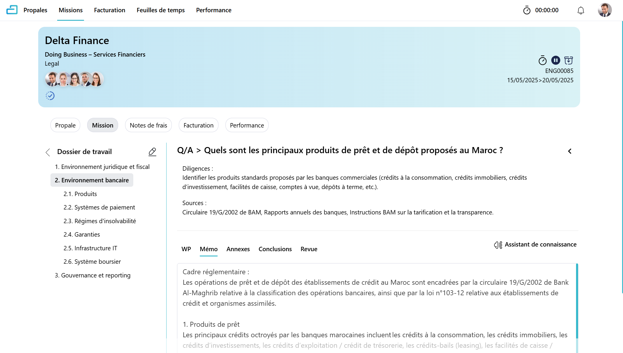Click the dashed checkmark status icon
The width and height of the screenshot is (623, 353).
pyautogui.click(x=50, y=96)
